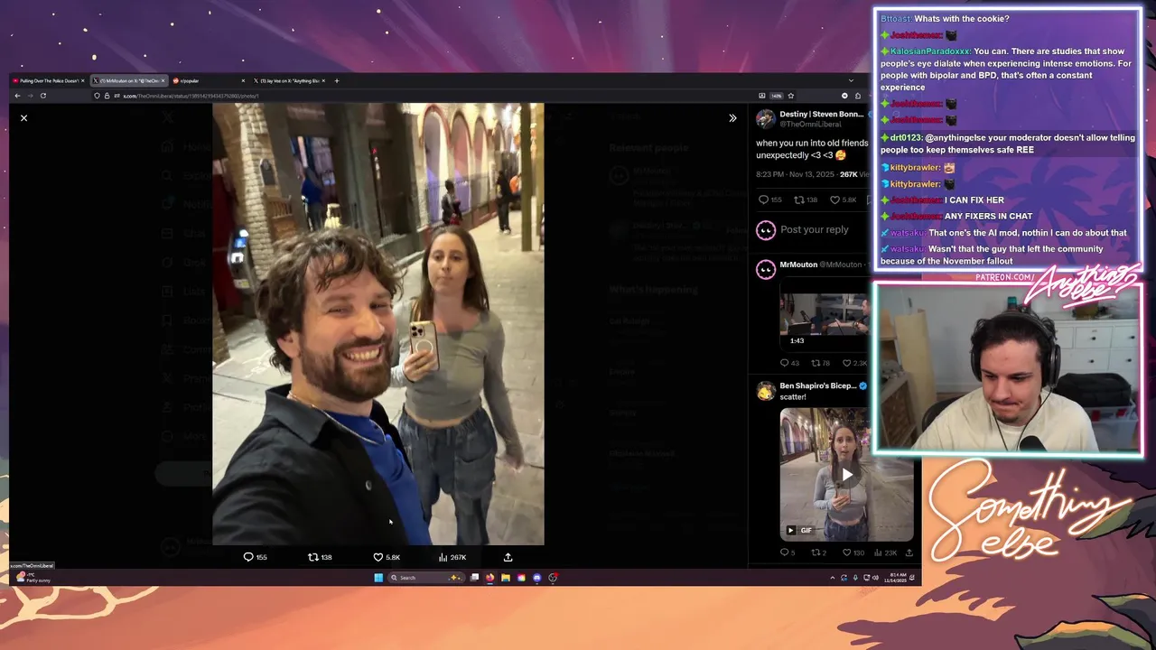Reload the page with the refresh button
The image size is (1156, 650).
tap(42, 96)
